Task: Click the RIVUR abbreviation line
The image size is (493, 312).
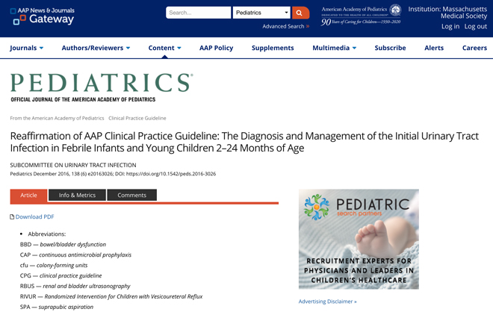Action: [x=111, y=296]
